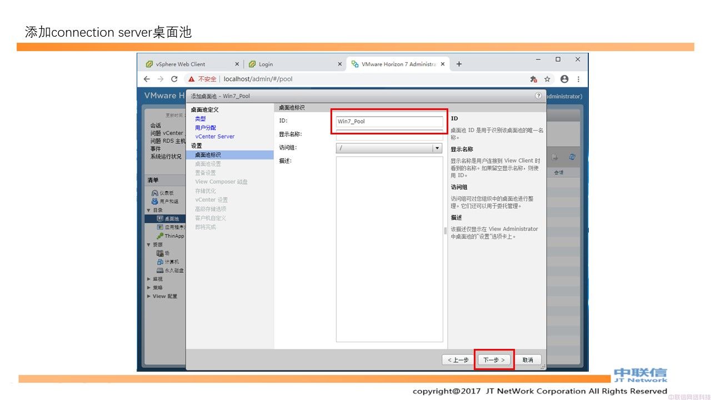This screenshot has height=400, width=711.
Task: Click the vCenter 设置 wizard step
Action: (211, 200)
